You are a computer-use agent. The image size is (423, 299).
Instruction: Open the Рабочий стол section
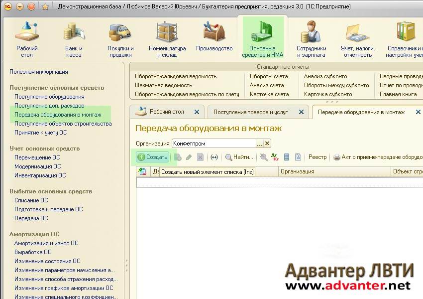[x=27, y=39]
